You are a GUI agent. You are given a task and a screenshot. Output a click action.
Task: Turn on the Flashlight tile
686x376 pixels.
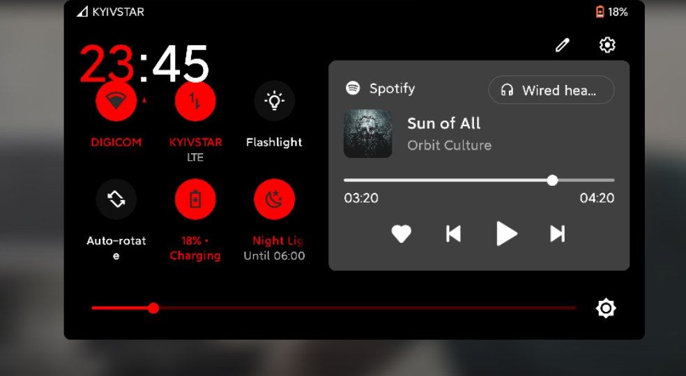point(274,101)
